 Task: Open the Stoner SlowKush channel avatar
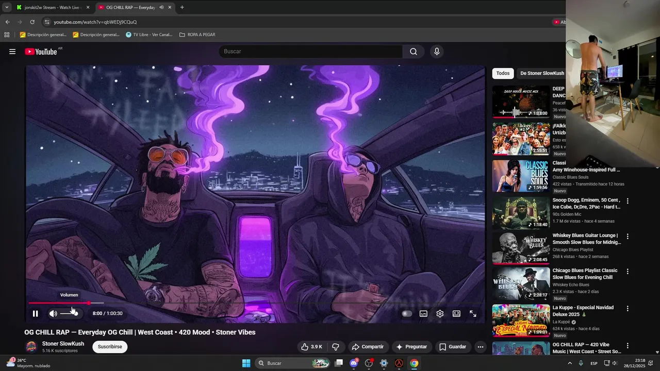[31, 347]
